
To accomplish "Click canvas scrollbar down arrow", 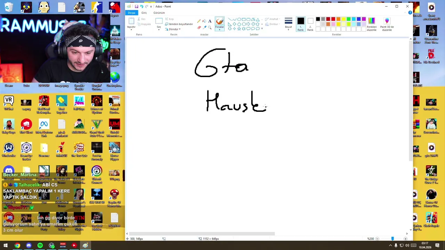I will click(x=411, y=230).
